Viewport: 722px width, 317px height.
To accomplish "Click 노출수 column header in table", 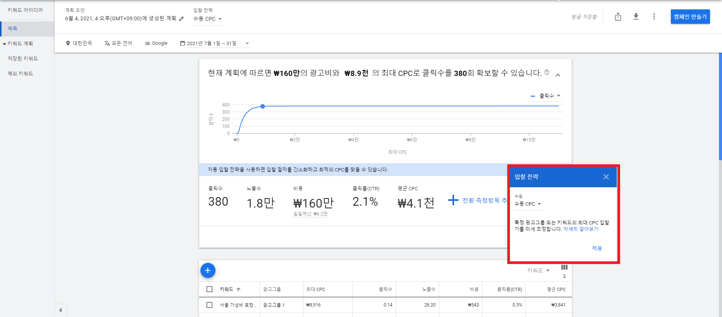I will (x=429, y=289).
